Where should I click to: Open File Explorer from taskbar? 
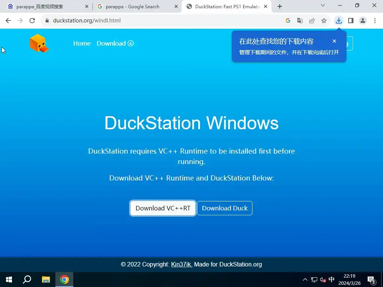[x=46, y=280]
